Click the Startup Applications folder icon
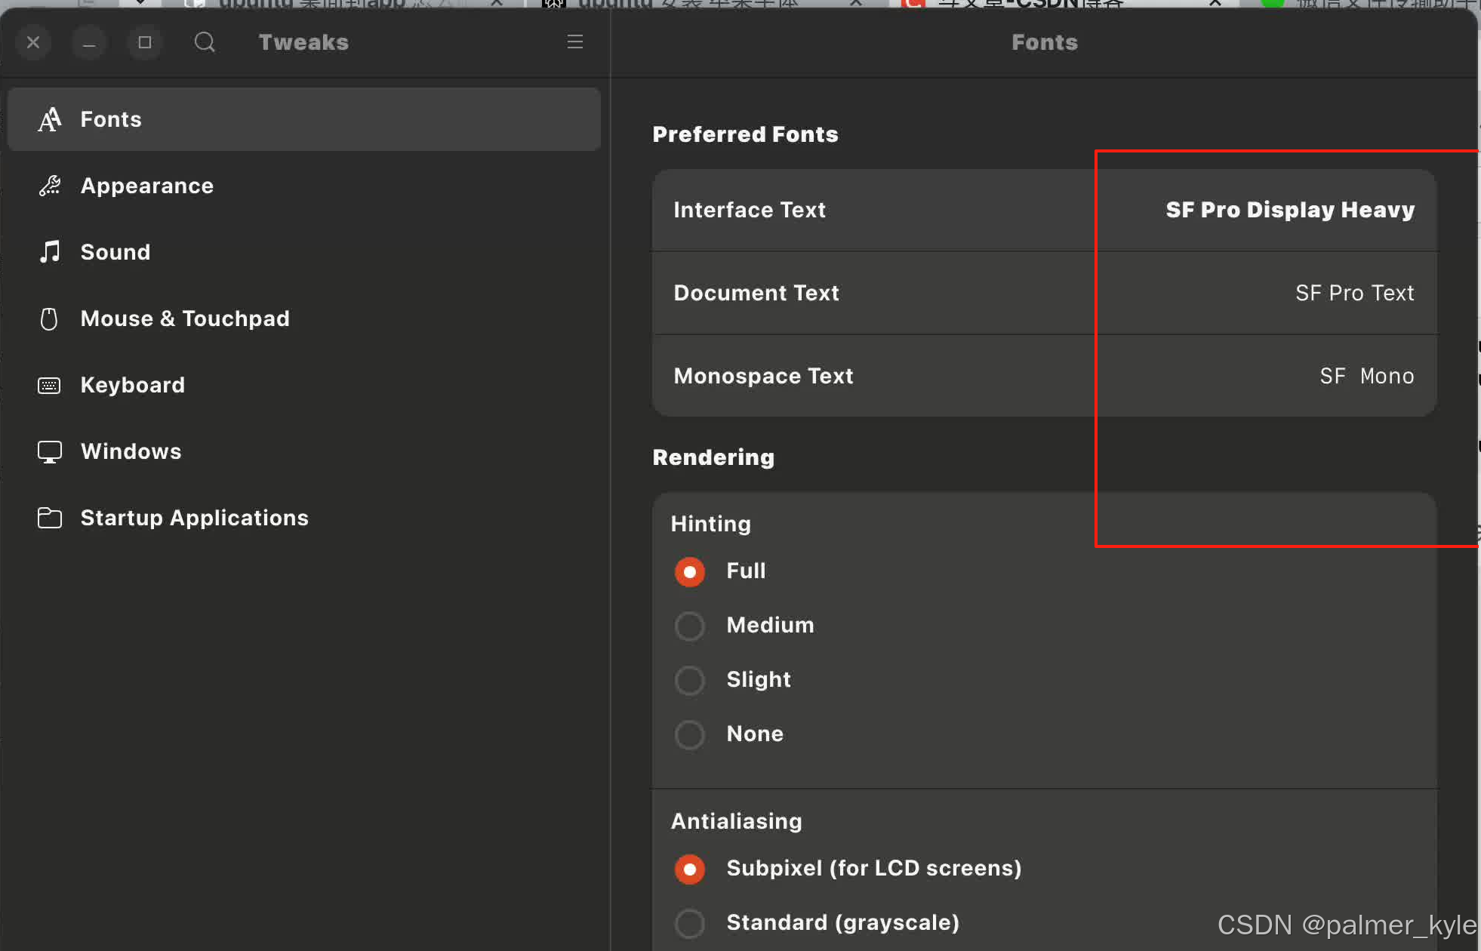Viewport: 1481px width, 951px height. click(x=50, y=518)
